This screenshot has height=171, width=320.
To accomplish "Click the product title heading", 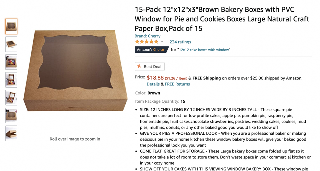I will (222, 19).
